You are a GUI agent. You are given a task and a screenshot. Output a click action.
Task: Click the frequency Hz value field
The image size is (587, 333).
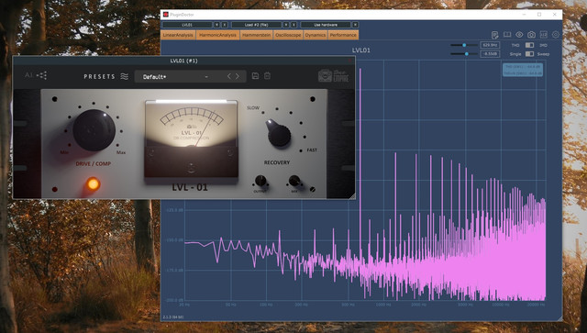(x=490, y=45)
